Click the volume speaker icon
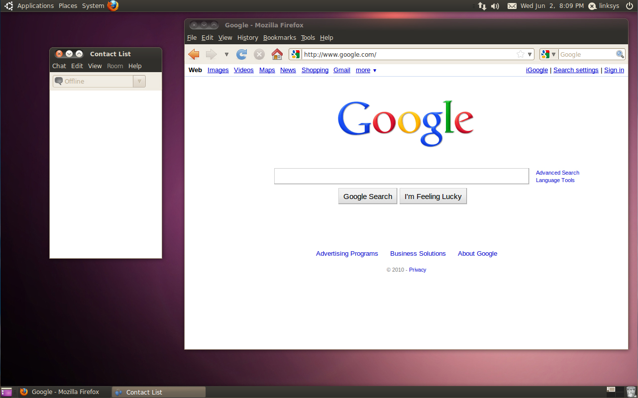638x398 pixels. 495,6
